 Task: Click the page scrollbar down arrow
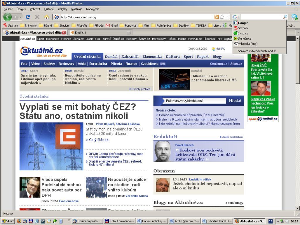298,208
